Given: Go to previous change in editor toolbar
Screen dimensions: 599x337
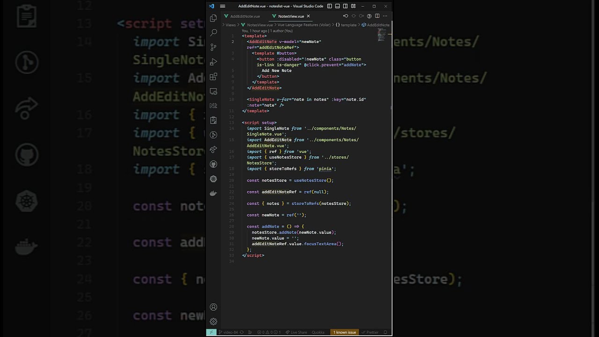Looking at the screenshot, I should tap(345, 16).
